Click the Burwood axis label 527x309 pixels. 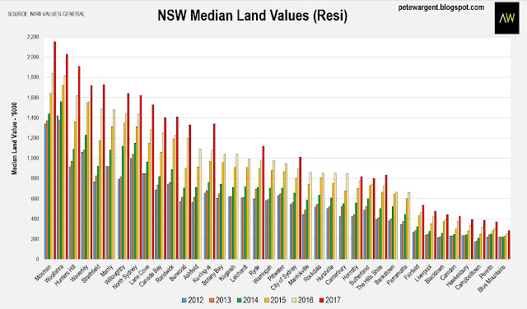coord(179,273)
